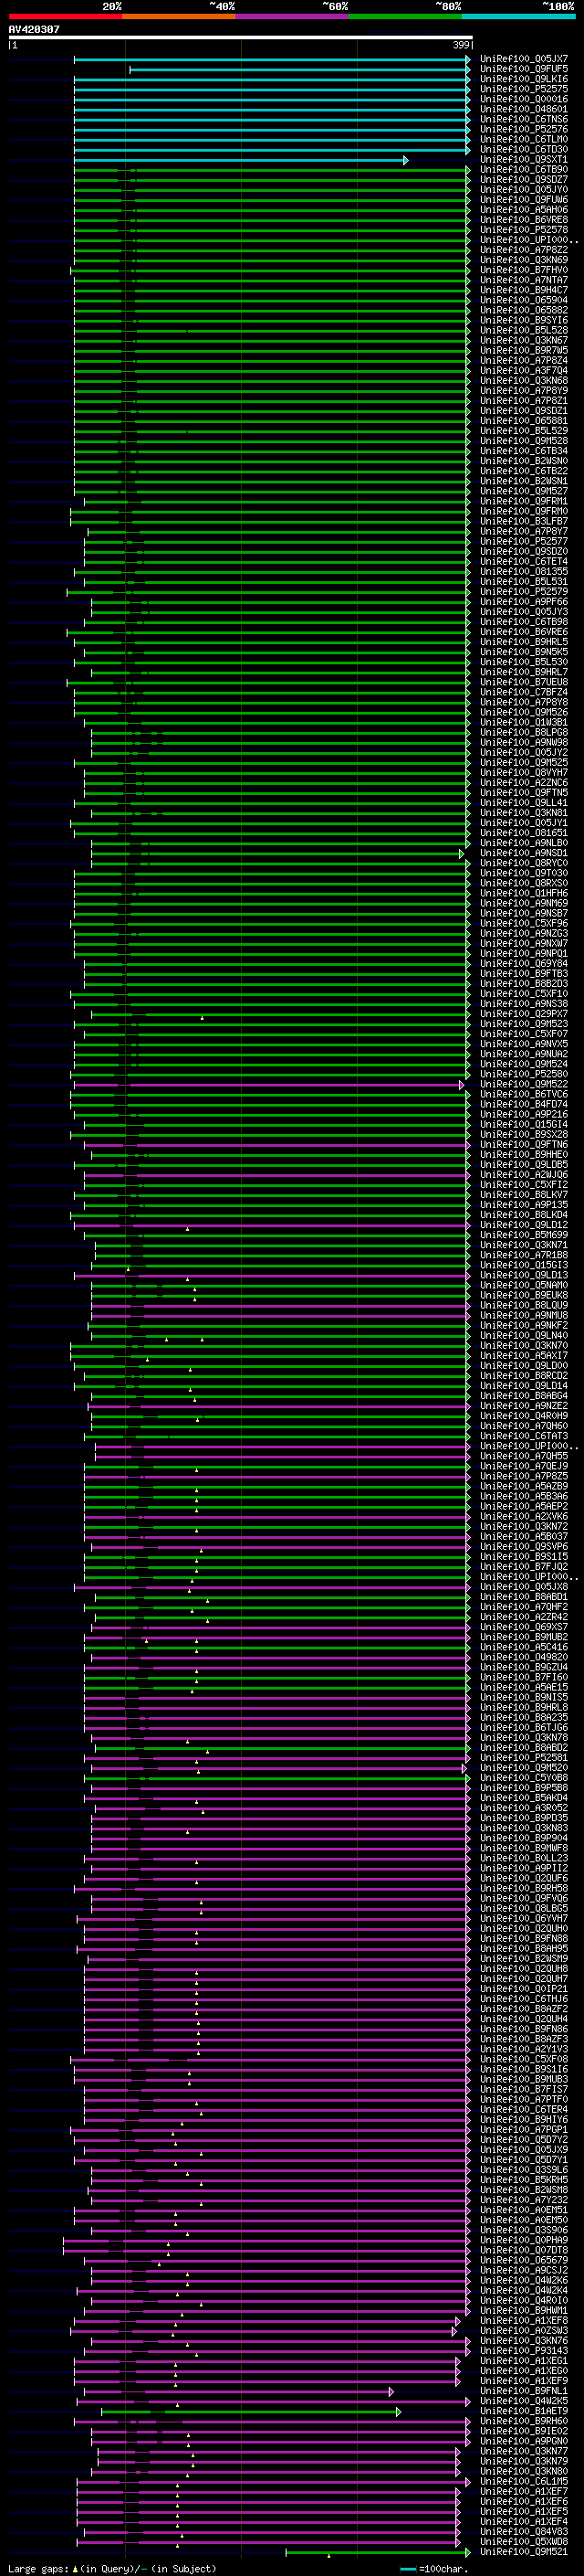
Task: Click the red 20% identity legend bar
Action: tap(65, 16)
